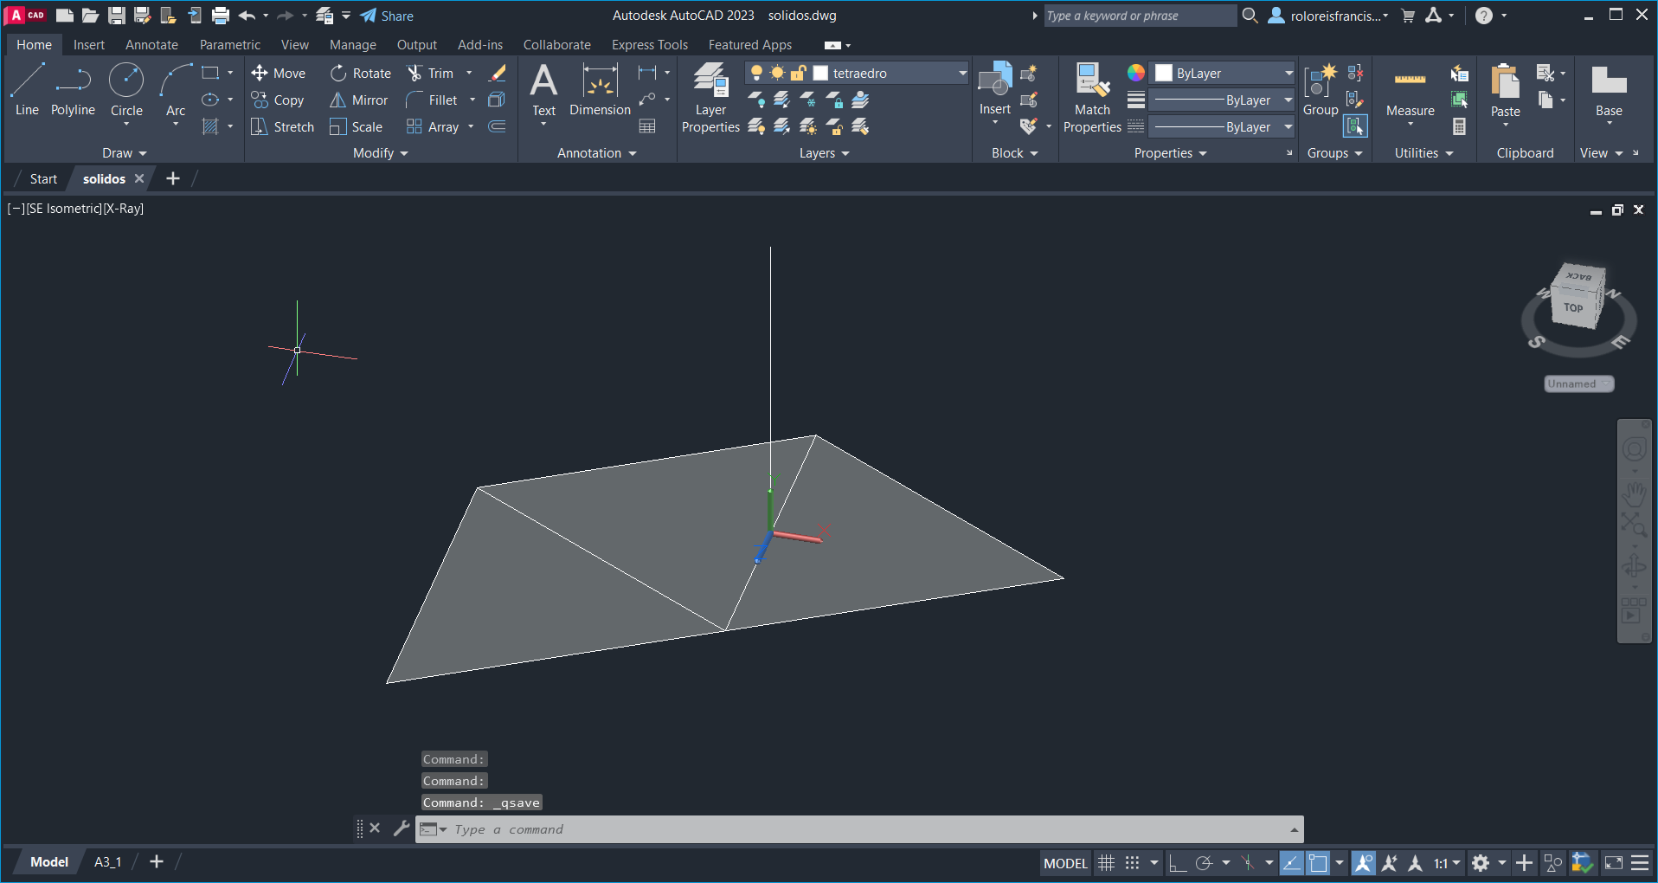This screenshot has width=1658, height=883.
Task: Click the Unnamed UCS button below ViewCube
Action: click(1578, 383)
